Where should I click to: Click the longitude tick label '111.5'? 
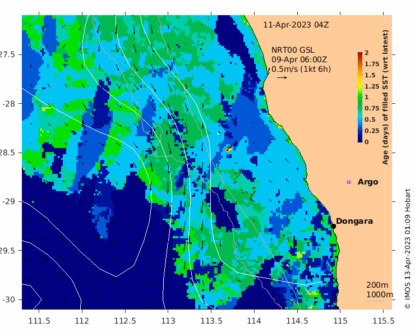pyautogui.click(x=39, y=321)
